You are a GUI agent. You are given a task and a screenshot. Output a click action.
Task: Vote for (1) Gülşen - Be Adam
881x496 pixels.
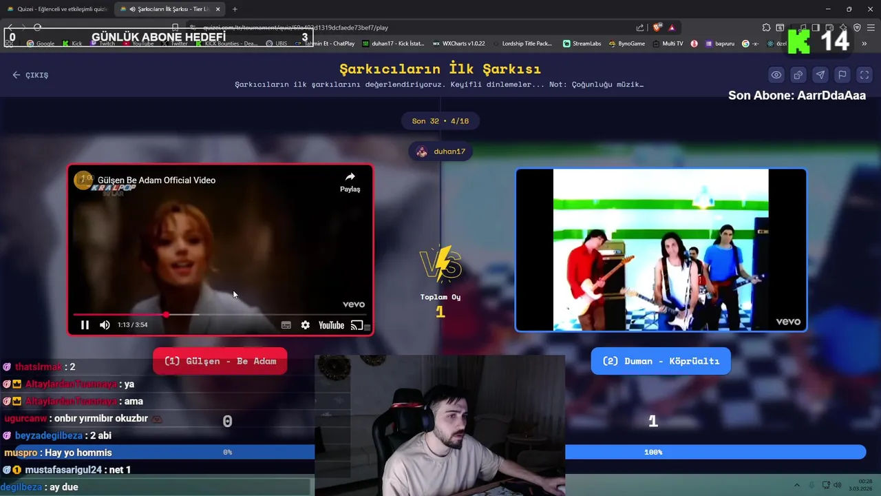point(220,361)
